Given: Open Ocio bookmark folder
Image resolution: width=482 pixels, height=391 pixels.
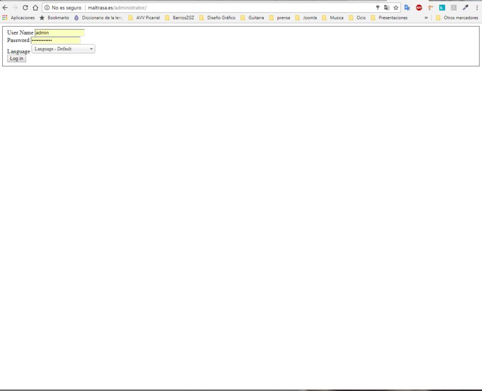Looking at the screenshot, I should (x=358, y=18).
